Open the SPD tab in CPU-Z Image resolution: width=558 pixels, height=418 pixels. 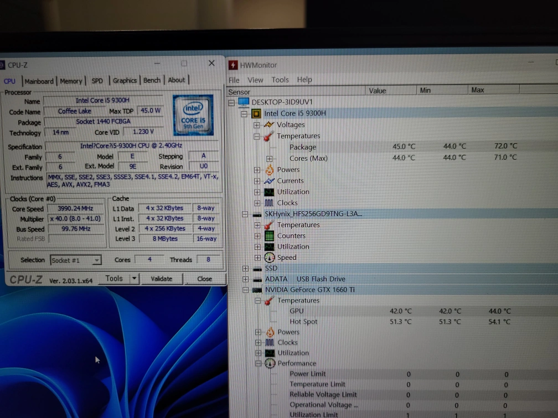(97, 81)
